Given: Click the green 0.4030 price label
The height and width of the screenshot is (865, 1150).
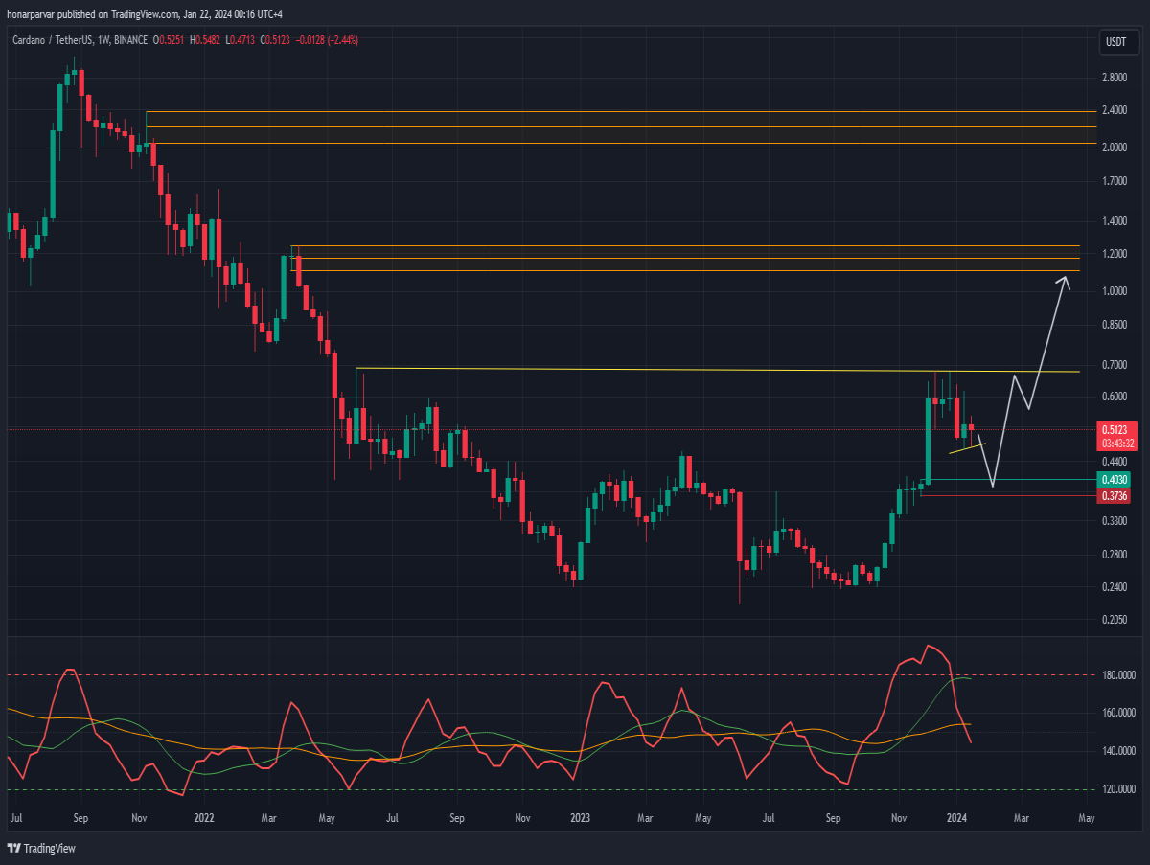Looking at the screenshot, I should point(1114,479).
